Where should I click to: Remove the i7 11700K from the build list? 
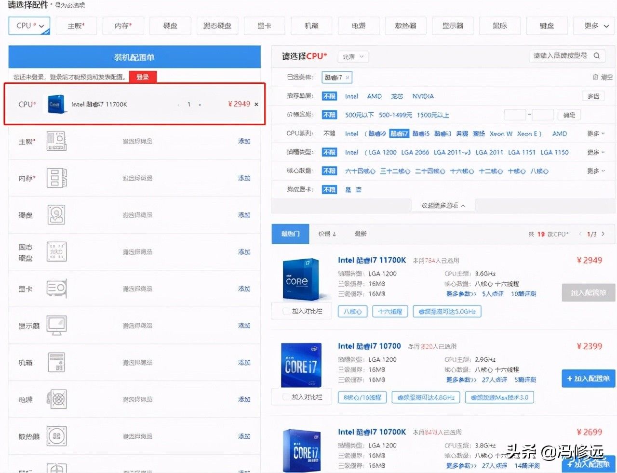(256, 105)
